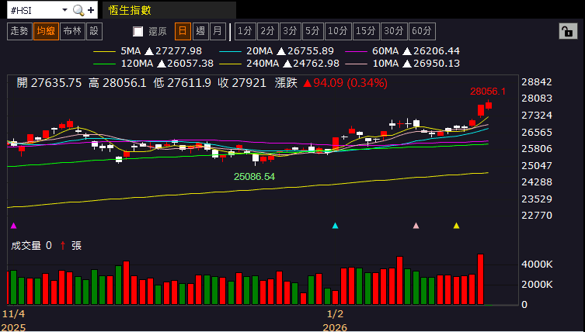The image size is (585, 332).
Task: Choose the 1分 interval
Action: [x=245, y=31]
